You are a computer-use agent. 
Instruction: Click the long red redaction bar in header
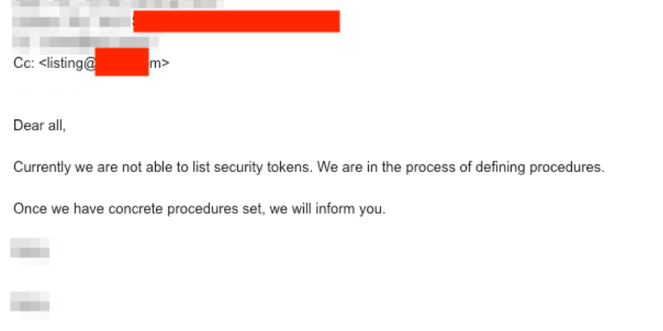click(236, 22)
